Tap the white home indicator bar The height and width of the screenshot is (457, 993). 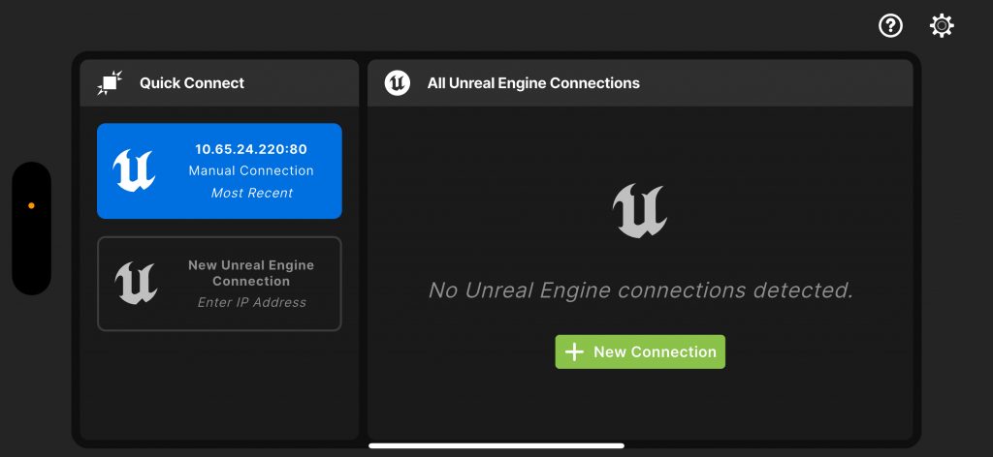coord(496,445)
